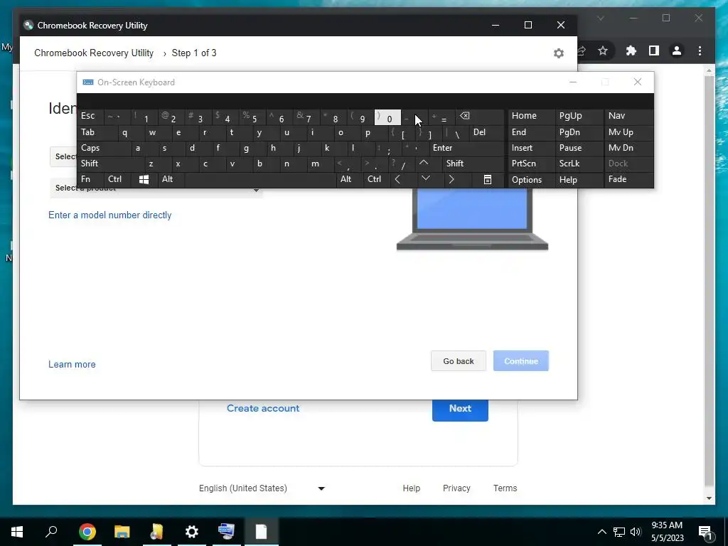The height and width of the screenshot is (546, 728).
Task: Click Chrome bookmark star icon
Action: [x=603, y=50]
